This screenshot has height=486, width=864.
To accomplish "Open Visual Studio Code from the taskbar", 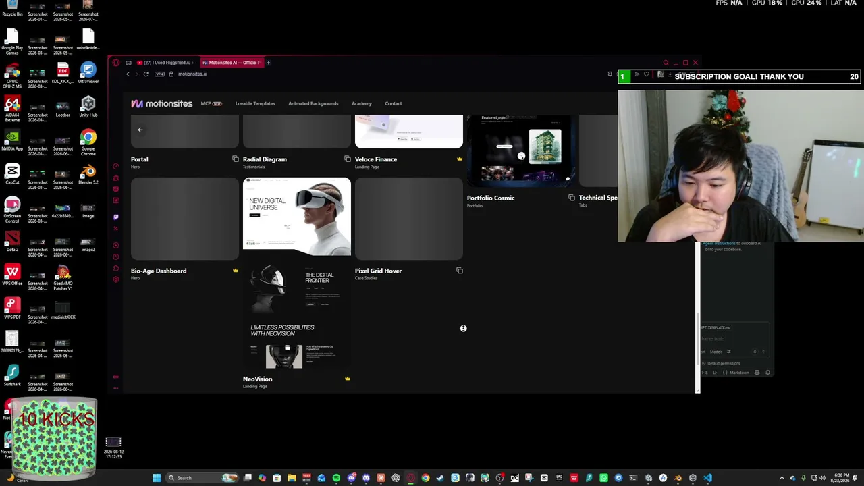I will tap(707, 478).
